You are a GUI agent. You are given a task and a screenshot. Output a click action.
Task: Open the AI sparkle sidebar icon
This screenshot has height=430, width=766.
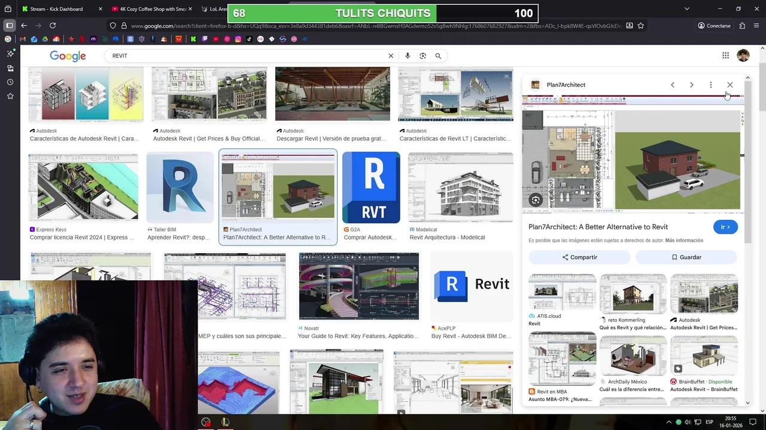(x=10, y=54)
